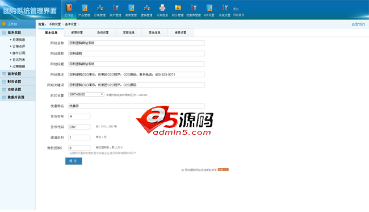Click the 网站描述 input field
369x212 pixels.
(x=136, y=74)
